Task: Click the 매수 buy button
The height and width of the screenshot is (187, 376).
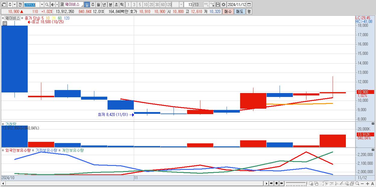Action: click(228, 11)
